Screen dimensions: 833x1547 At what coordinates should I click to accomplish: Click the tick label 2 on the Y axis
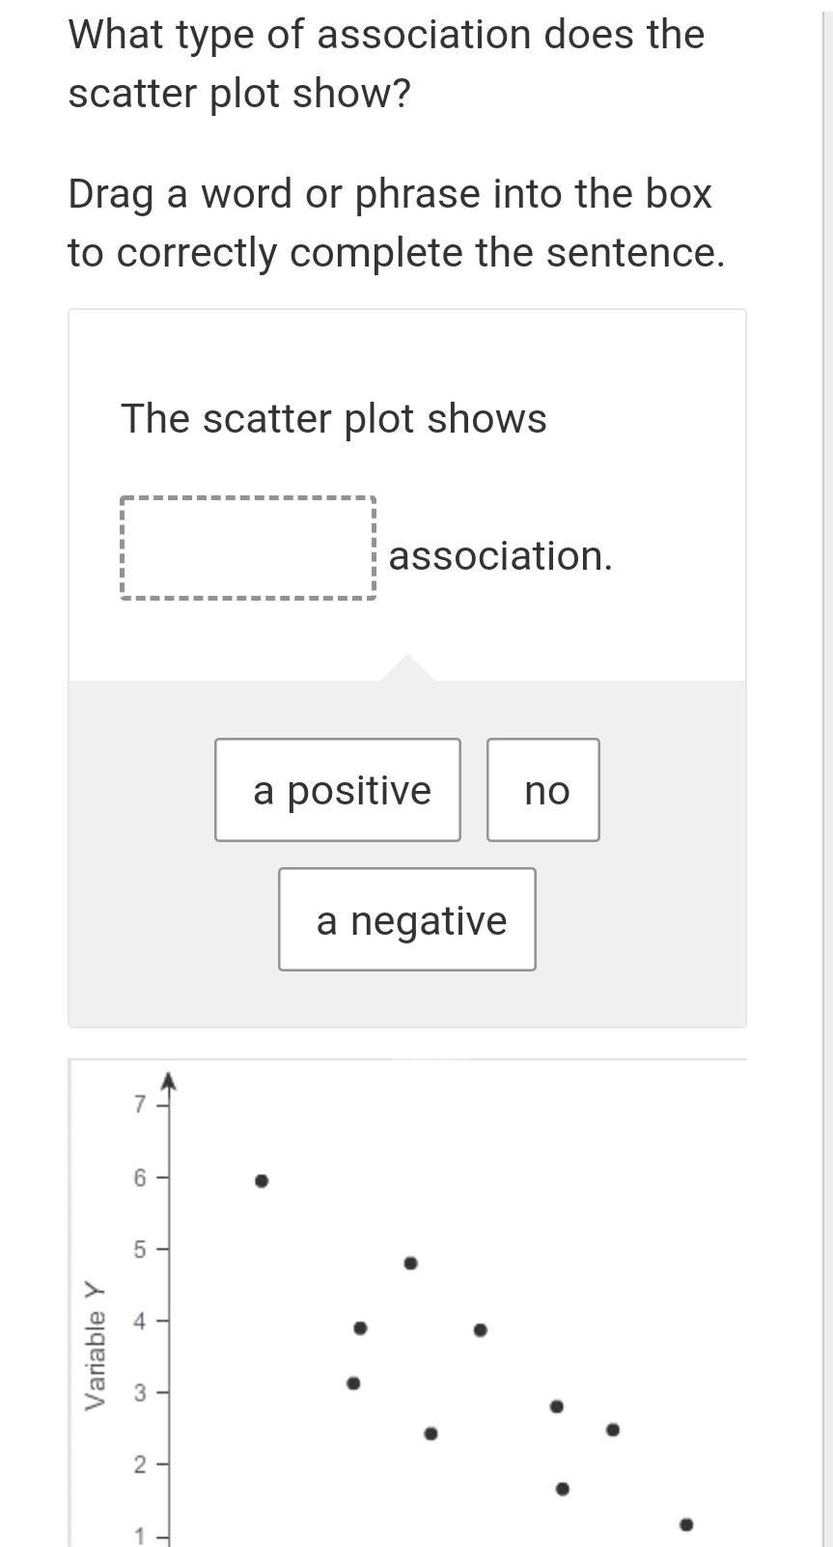(139, 1465)
